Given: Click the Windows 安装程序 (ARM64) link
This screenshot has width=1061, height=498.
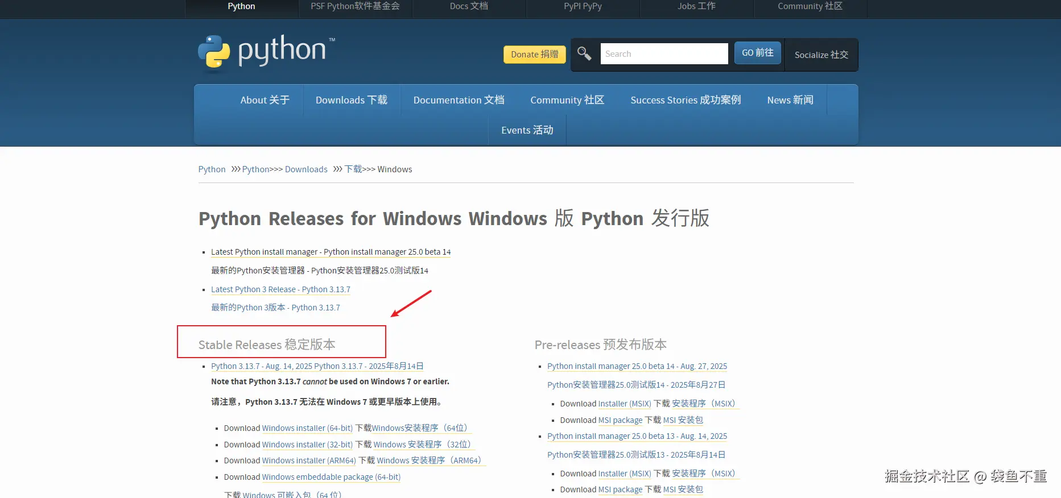Looking at the screenshot, I should [x=431, y=460].
